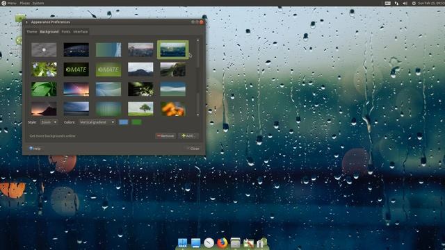Switch to the Fonts tab
Viewport: 445px width, 250px height.
[66, 32]
